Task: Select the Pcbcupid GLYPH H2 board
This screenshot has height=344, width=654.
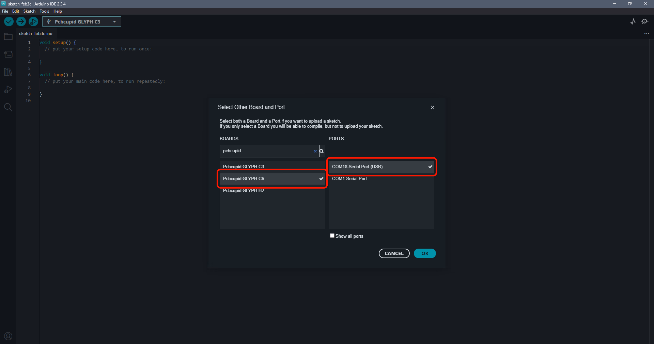Action: click(244, 191)
